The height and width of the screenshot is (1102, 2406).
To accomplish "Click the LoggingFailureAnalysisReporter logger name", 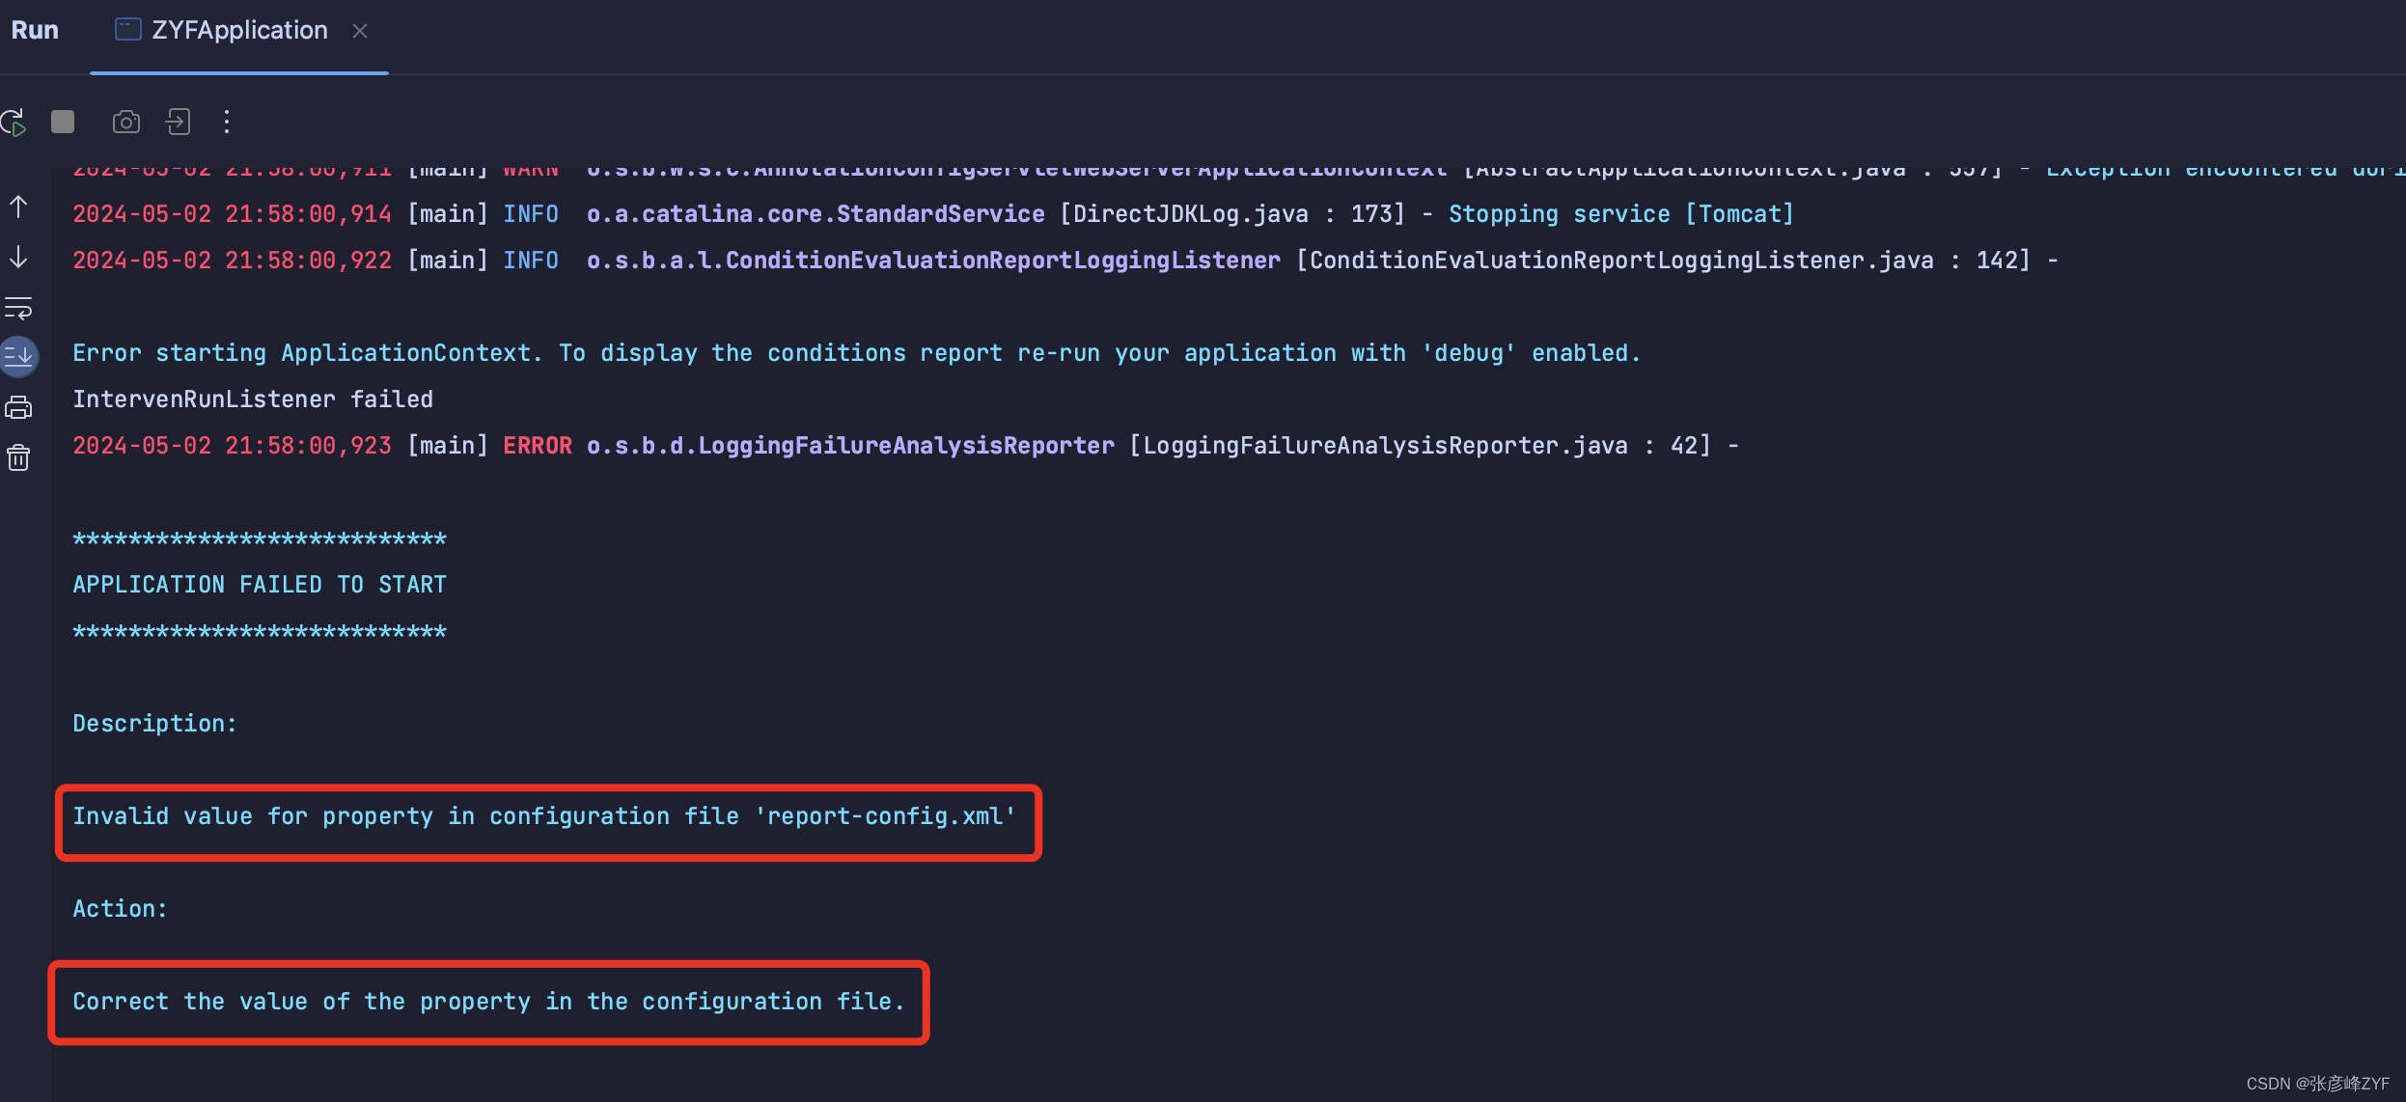I will point(850,446).
